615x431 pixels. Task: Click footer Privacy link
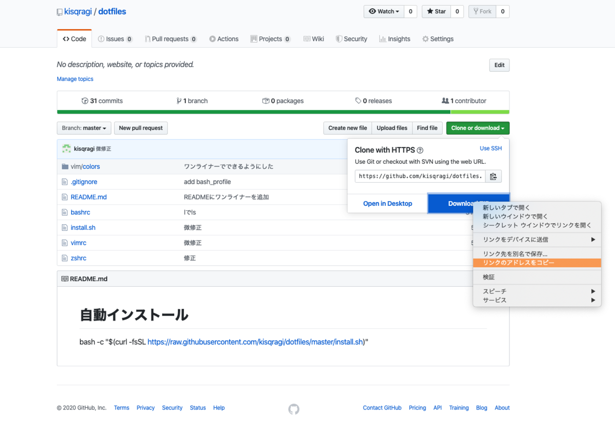click(146, 408)
